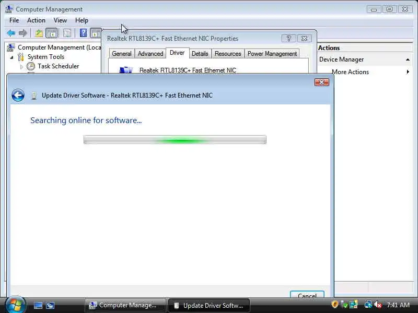Switch to the Resources tab
Image resolution: width=418 pixels, height=313 pixels.
[x=228, y=54]
